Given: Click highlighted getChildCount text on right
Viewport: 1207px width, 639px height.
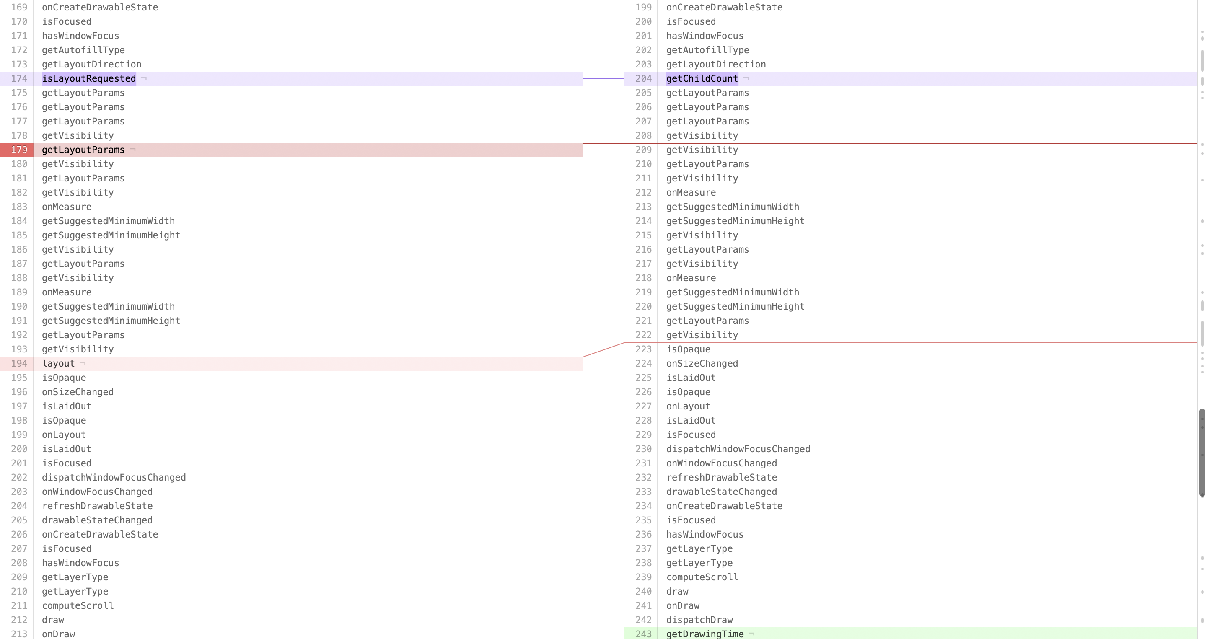Looking at the screenshot, I should click(x=702, y=79).
